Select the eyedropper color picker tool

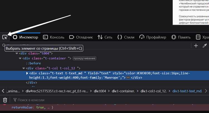(x=205, y=46)
